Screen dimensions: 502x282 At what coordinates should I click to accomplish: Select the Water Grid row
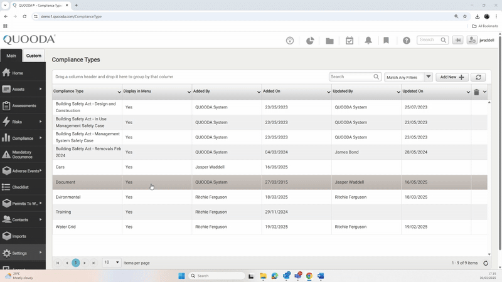click(x=270, y=227)
